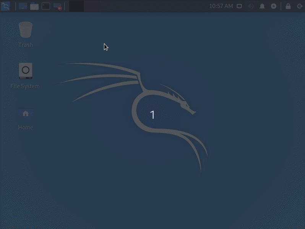The height and width of the screenshot is (229, 305).
Task: Open the power manager tray icon
Action: tap(274, 6)
